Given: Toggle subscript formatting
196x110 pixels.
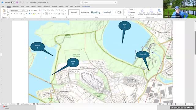Looking at the screenshot, I should [24, 13].
